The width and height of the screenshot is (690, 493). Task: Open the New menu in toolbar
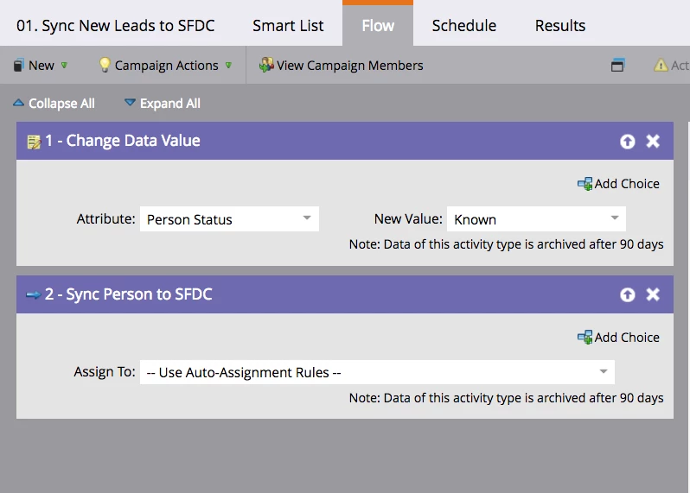[41, 66]
